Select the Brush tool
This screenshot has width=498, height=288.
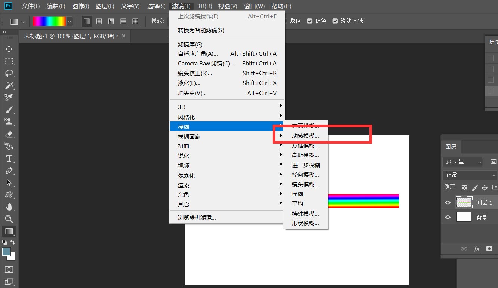(x=9, y=110)
